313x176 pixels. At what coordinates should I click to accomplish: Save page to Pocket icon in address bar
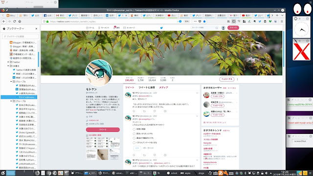[x=200, y=22]
